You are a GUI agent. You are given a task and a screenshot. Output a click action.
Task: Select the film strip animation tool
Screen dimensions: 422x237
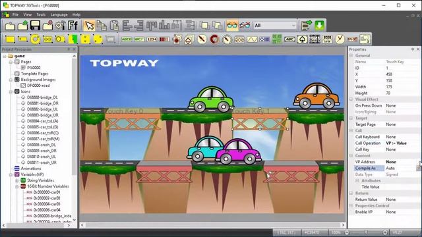[315, 39]
